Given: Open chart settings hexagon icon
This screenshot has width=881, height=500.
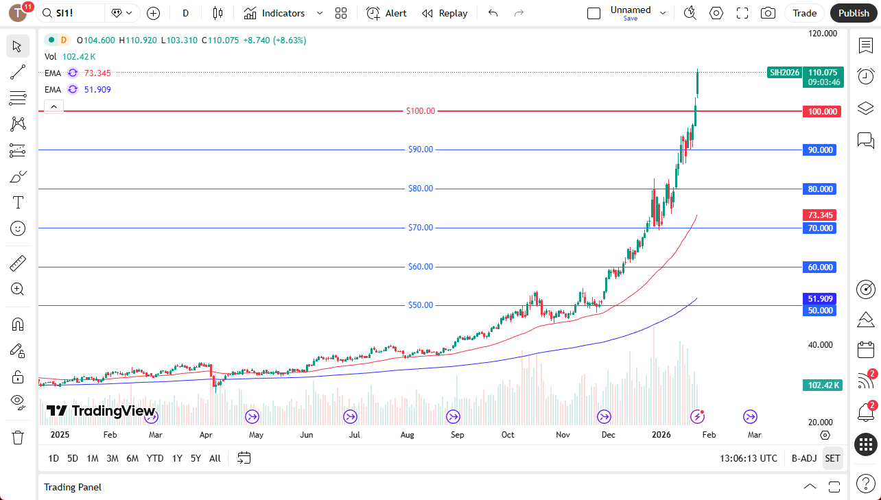Looking at the screenshot, I should pos(716,13).
